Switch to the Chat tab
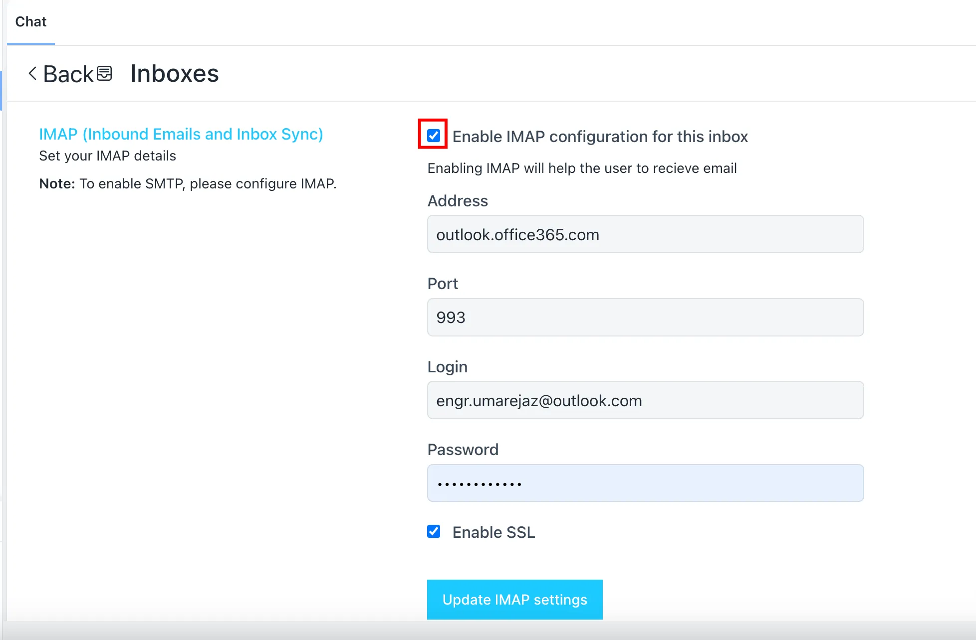This screenshot has width=976, height=640. 30,22
